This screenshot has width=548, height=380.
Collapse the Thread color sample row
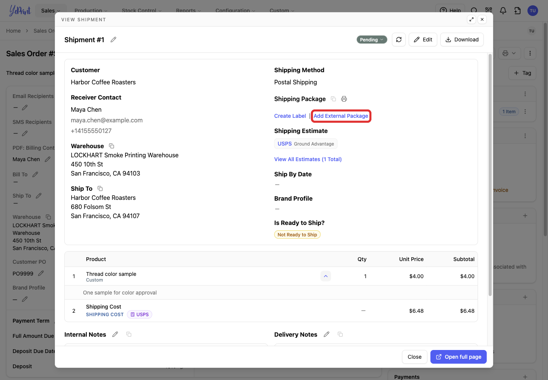click(x=326, y=276)
